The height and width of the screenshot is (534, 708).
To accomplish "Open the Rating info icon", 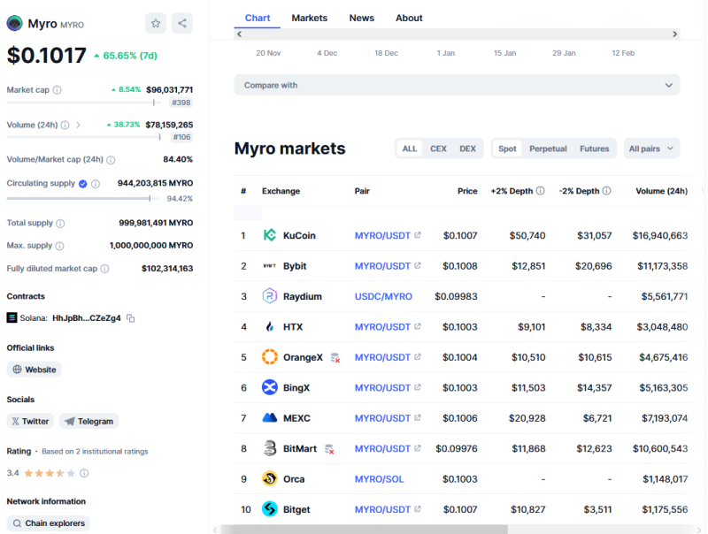I will [x=84, y=473].
